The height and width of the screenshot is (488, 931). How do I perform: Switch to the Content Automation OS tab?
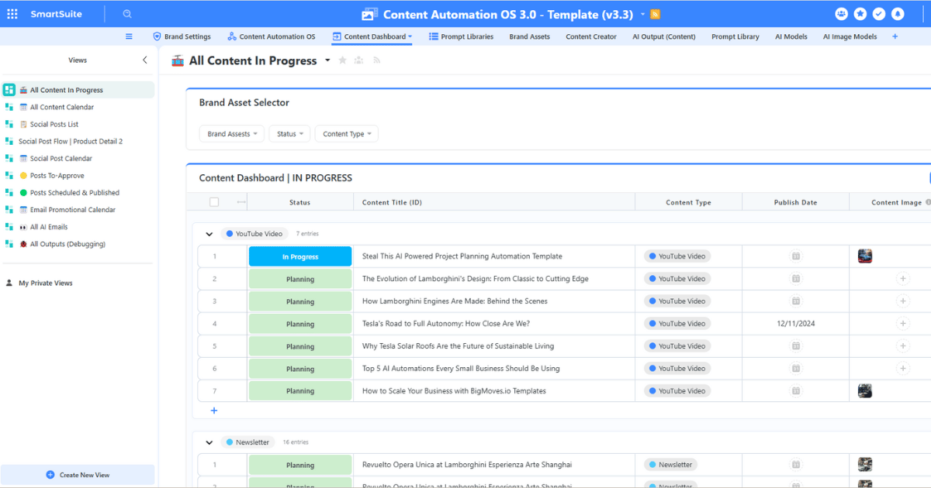click(271, 36)
